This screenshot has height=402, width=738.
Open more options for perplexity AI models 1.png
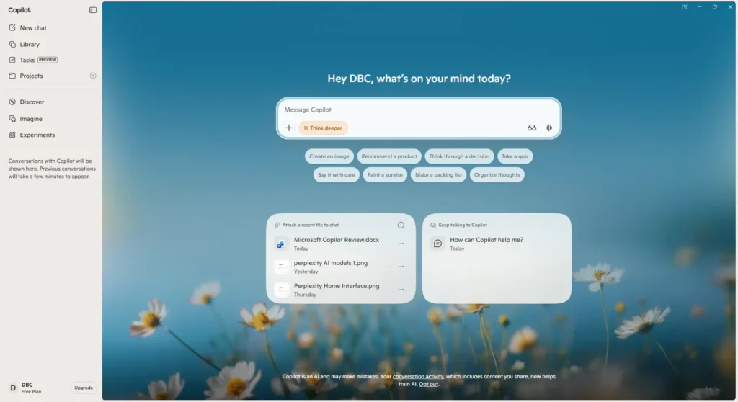(x=401, y=267)
